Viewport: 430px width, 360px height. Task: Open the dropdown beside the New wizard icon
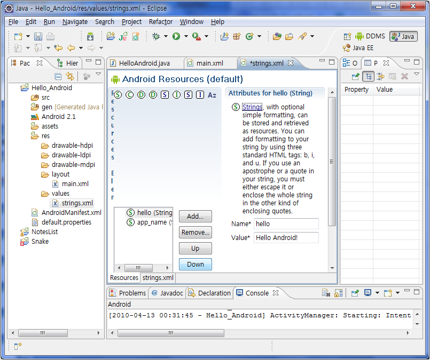[x=28, y=36]
